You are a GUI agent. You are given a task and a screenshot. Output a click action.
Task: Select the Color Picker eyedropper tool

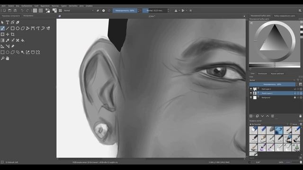(x=8, y=40)
